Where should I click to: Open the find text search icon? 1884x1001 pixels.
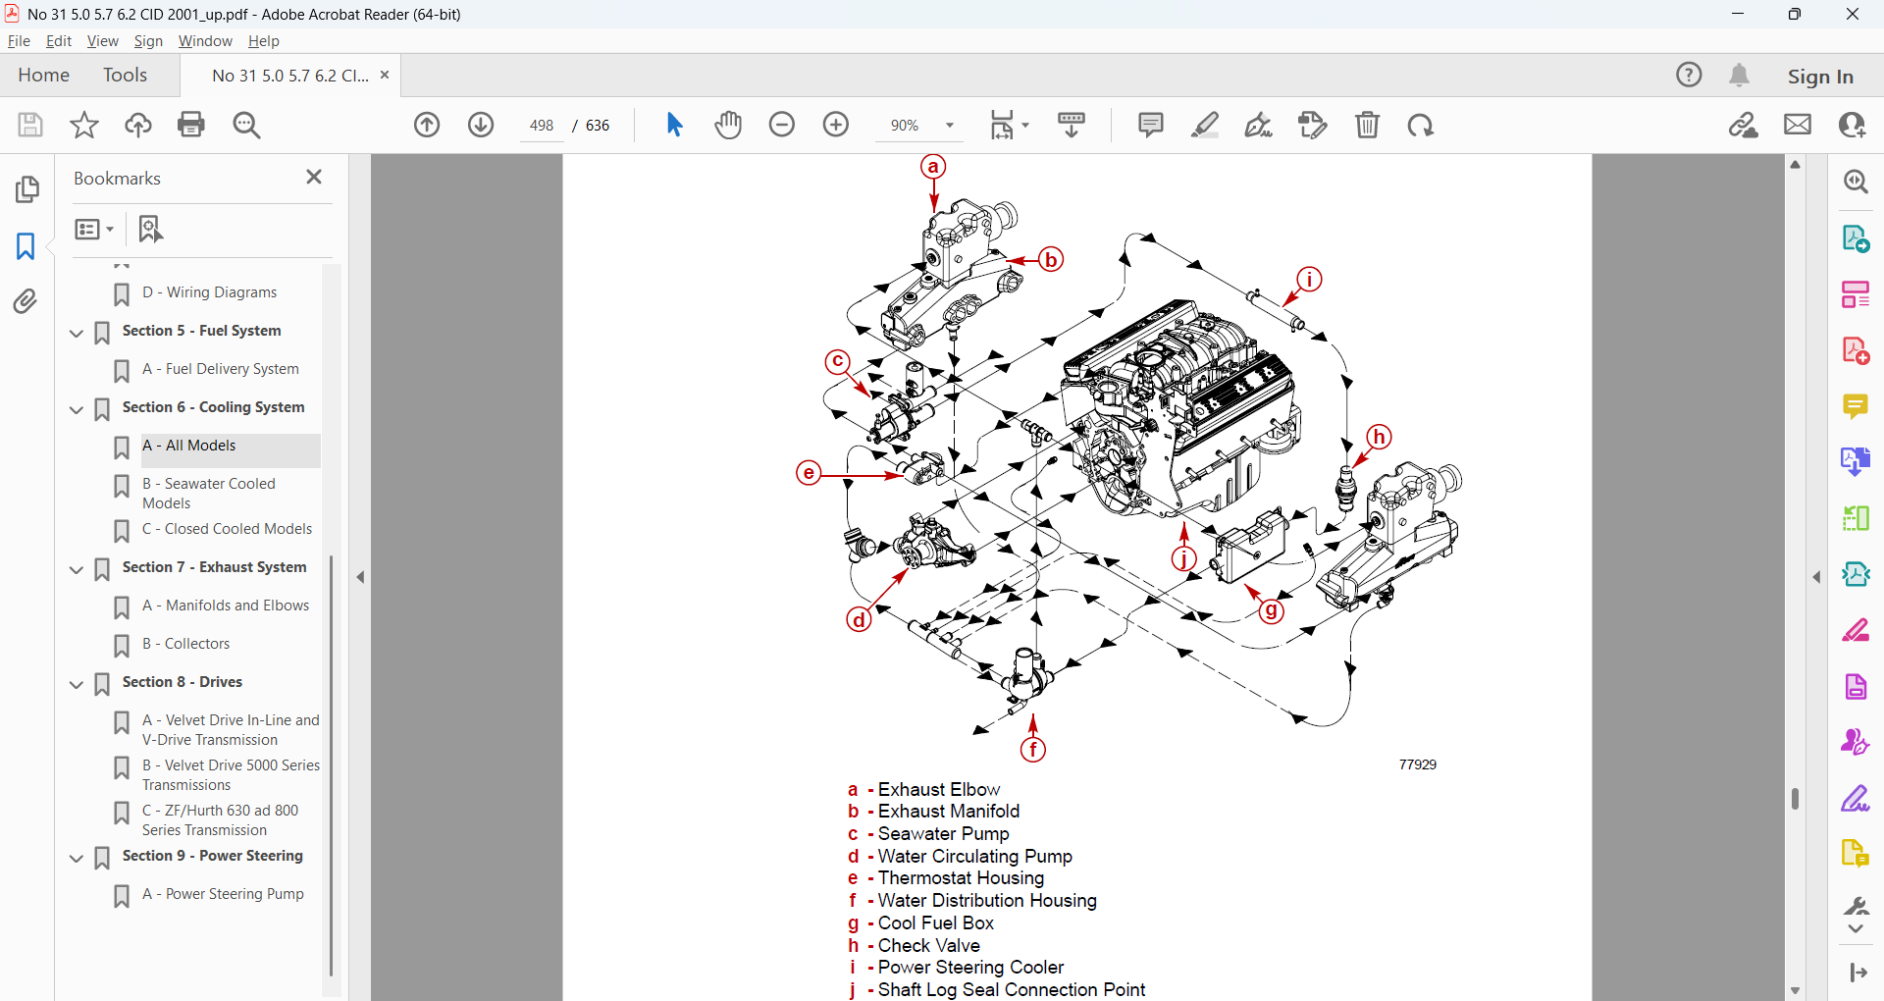246,125
